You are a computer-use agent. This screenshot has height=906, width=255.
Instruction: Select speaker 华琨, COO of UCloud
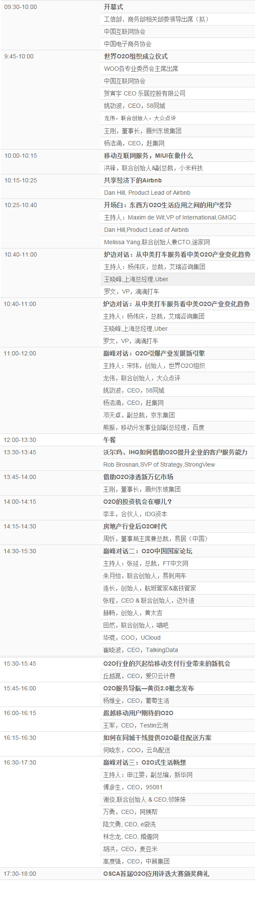[132, 638]
